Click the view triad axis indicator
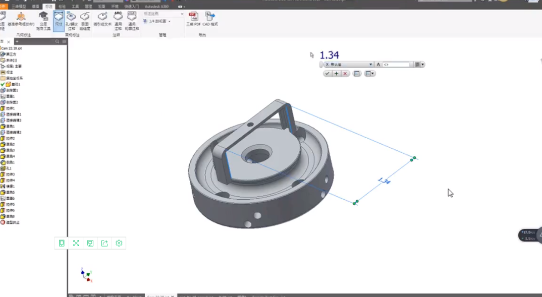The width and height of the screenshot is (542, 297). pyautogui.click(x=86, y=275)
